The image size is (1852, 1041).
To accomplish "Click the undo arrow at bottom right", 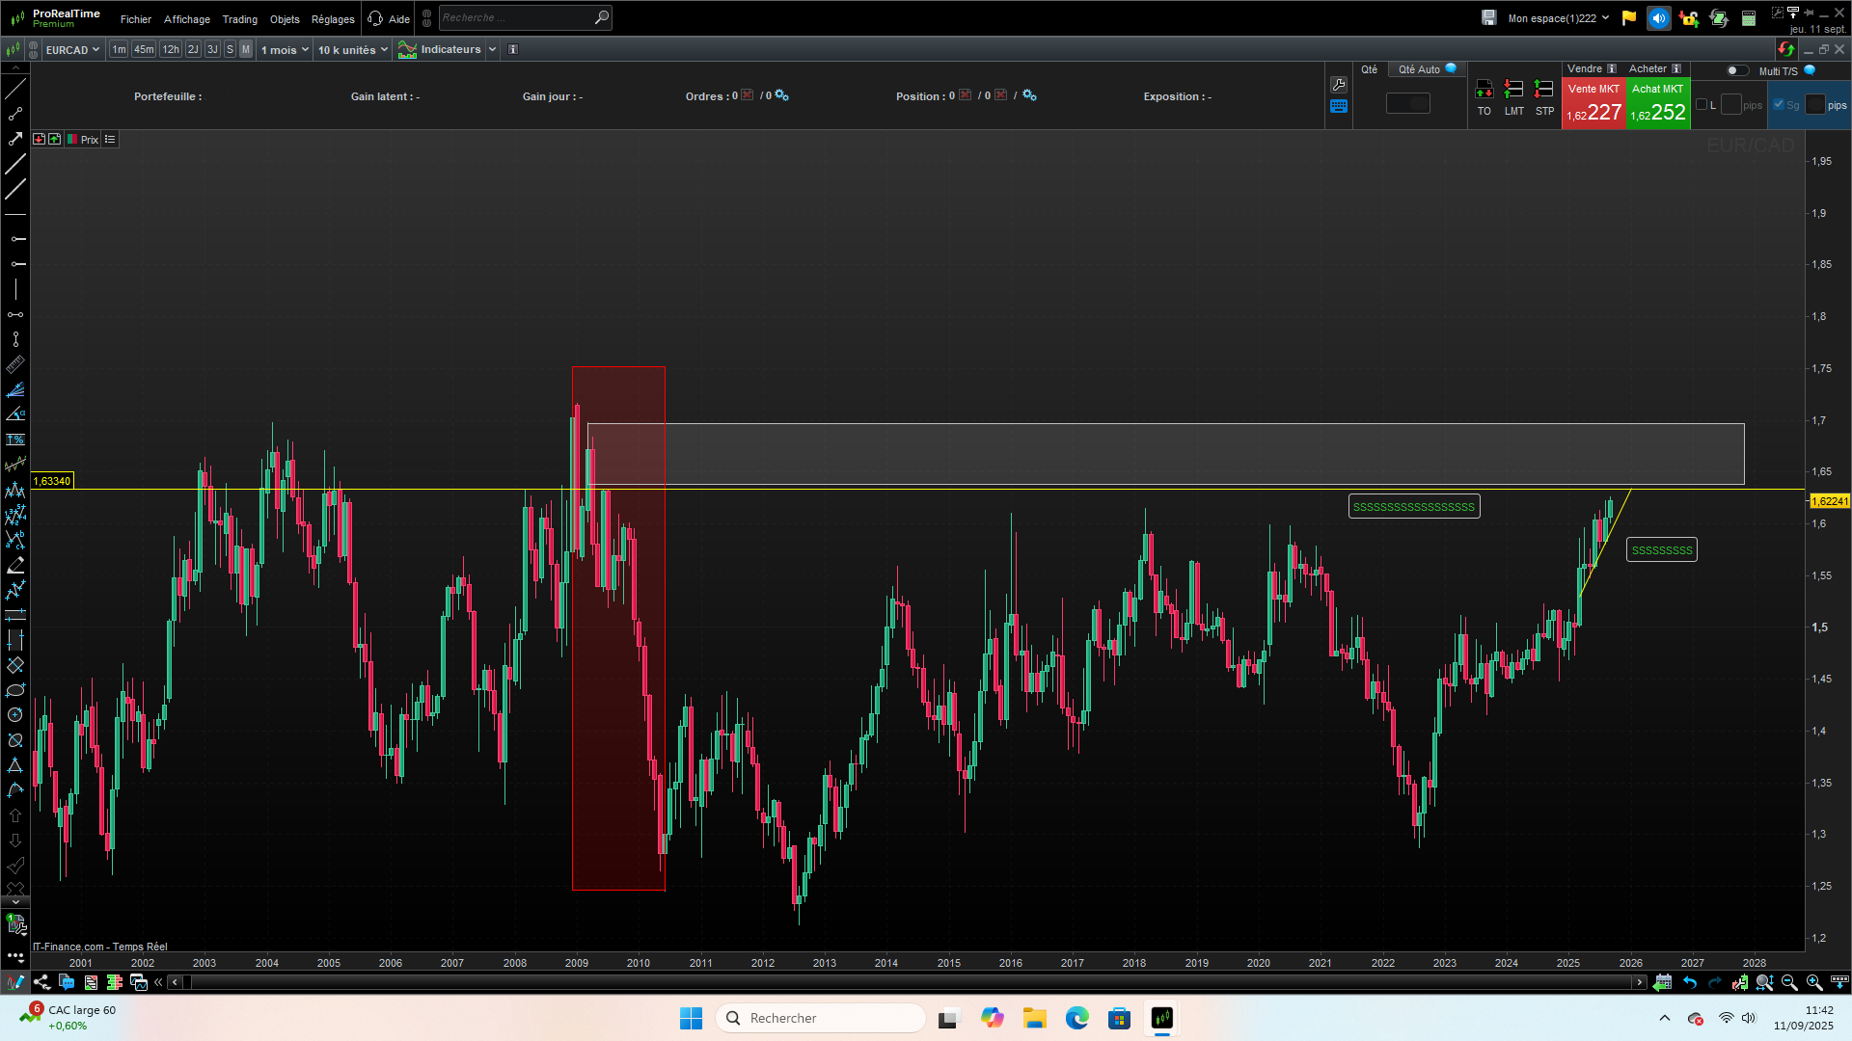I will pyautogui.click(x=1690, y=982).
